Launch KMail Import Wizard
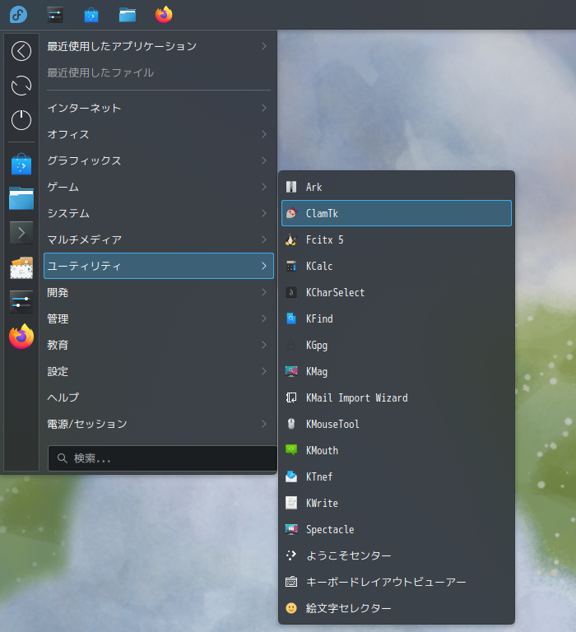This screenshot has height=632, width=576. coord(397,397)
